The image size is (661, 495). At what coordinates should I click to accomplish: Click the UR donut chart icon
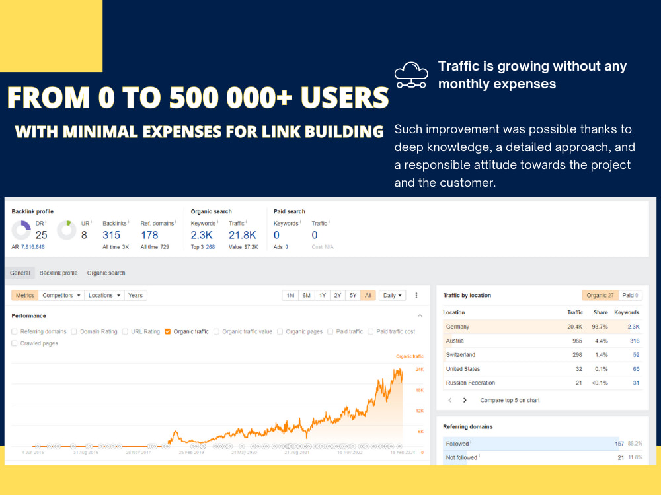(x=67, y=230)
